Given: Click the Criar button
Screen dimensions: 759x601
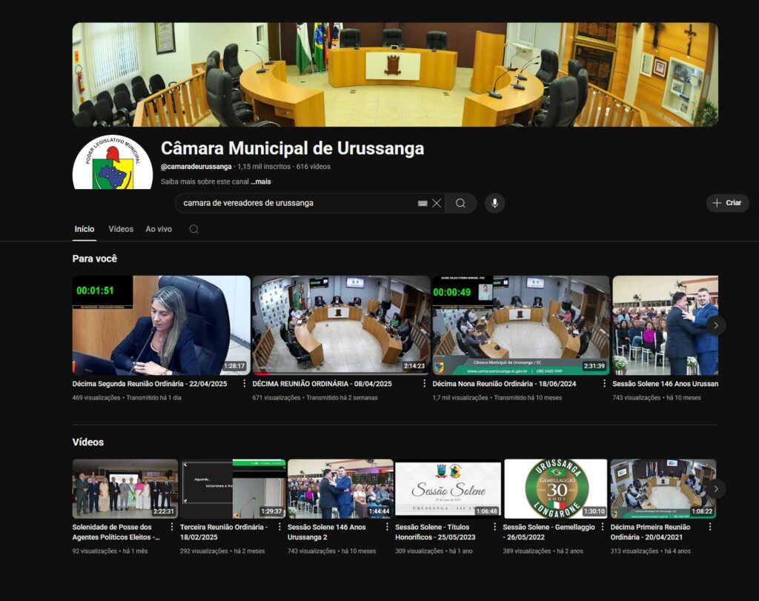Looking at the screenshot, I should click(728, 203).
